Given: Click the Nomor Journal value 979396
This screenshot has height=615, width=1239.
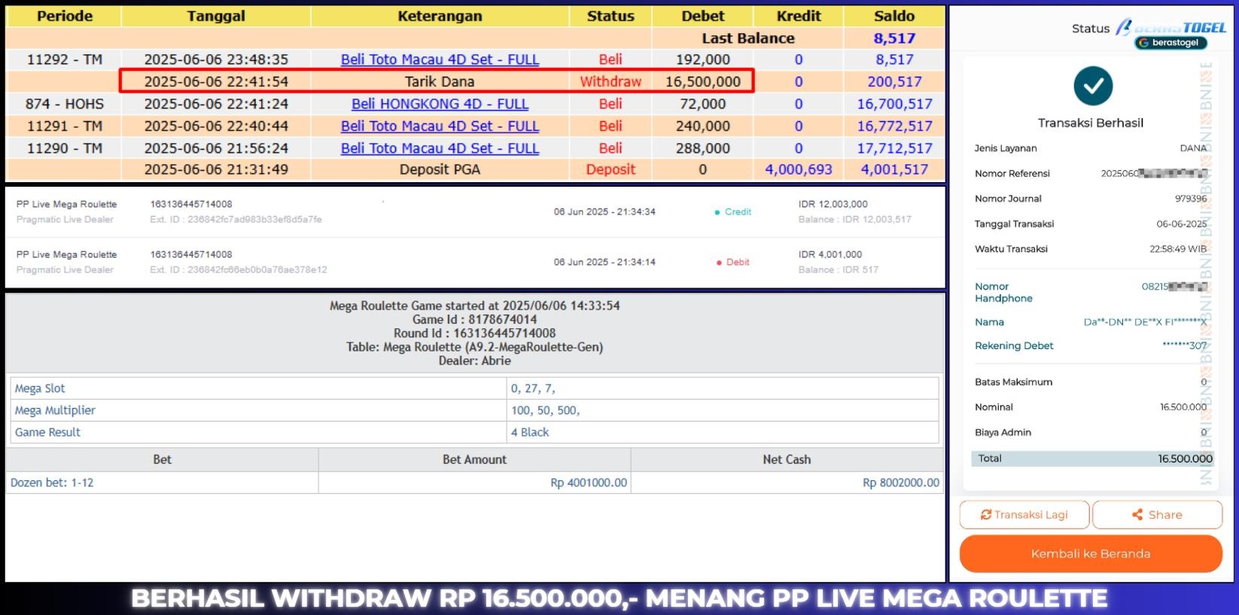Looking at the screenshot, I should [x=1191, y=199].
